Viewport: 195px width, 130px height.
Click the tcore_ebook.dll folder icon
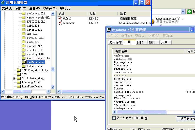23,17
